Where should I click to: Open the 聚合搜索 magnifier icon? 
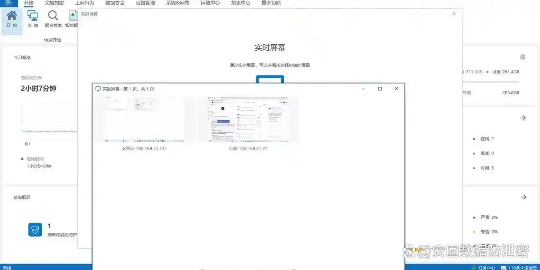pos(53,16)
